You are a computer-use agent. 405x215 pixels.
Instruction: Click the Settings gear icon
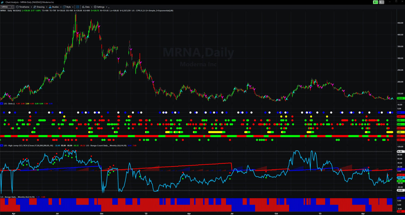[95, 7]
